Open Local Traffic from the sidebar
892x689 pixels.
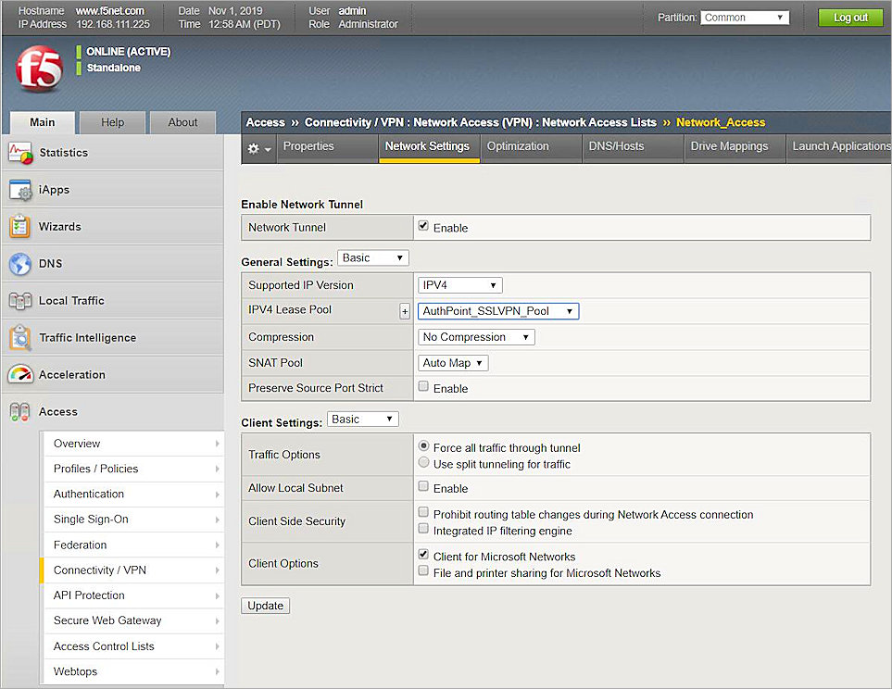(x=73, y=300)
